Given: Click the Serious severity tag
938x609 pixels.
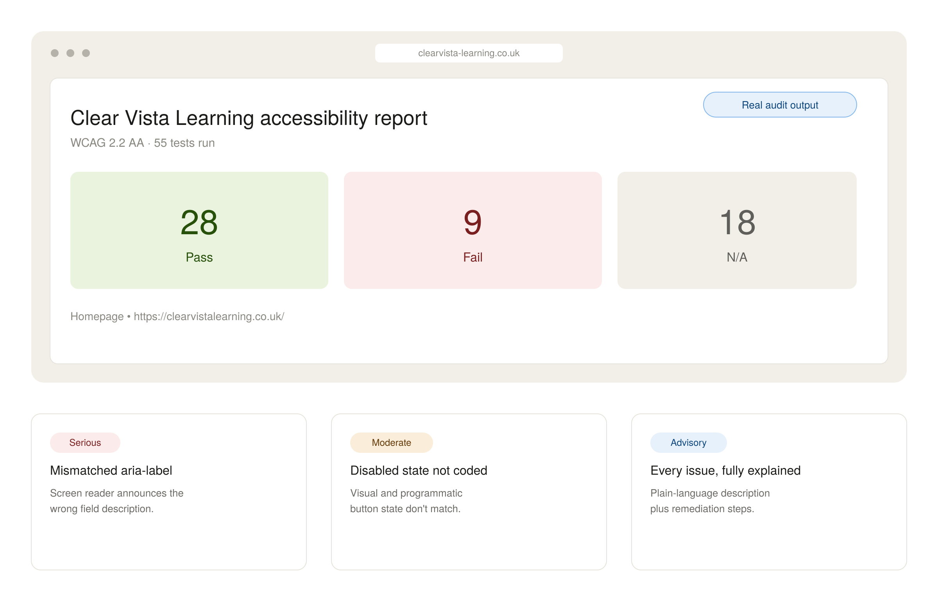Looking at the screenshot, I should [x=85, y=442].
